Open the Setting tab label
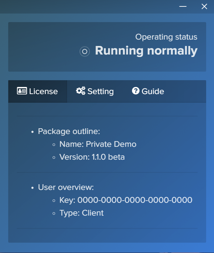The width and height of the screenshot is (214, 253). coord(100,92)
